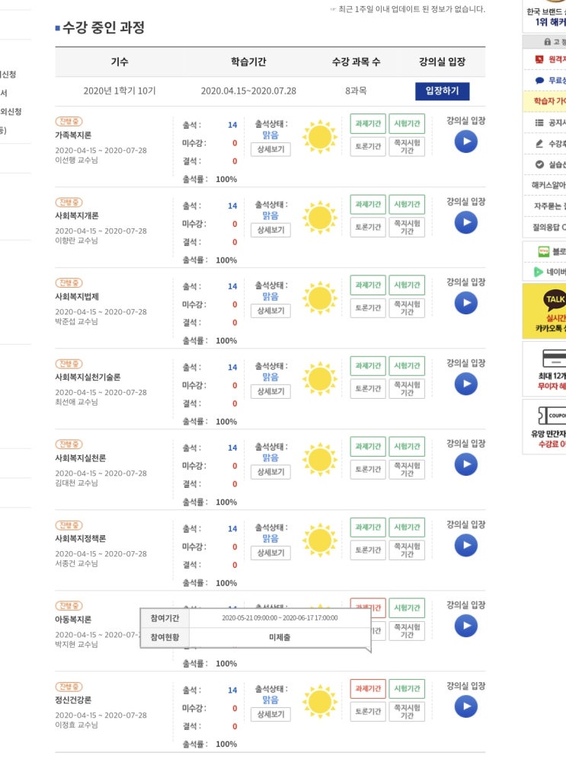The image size is (566, 765).
Task: Play the 아동복지론 classroom entry
Action: (466, 626)
